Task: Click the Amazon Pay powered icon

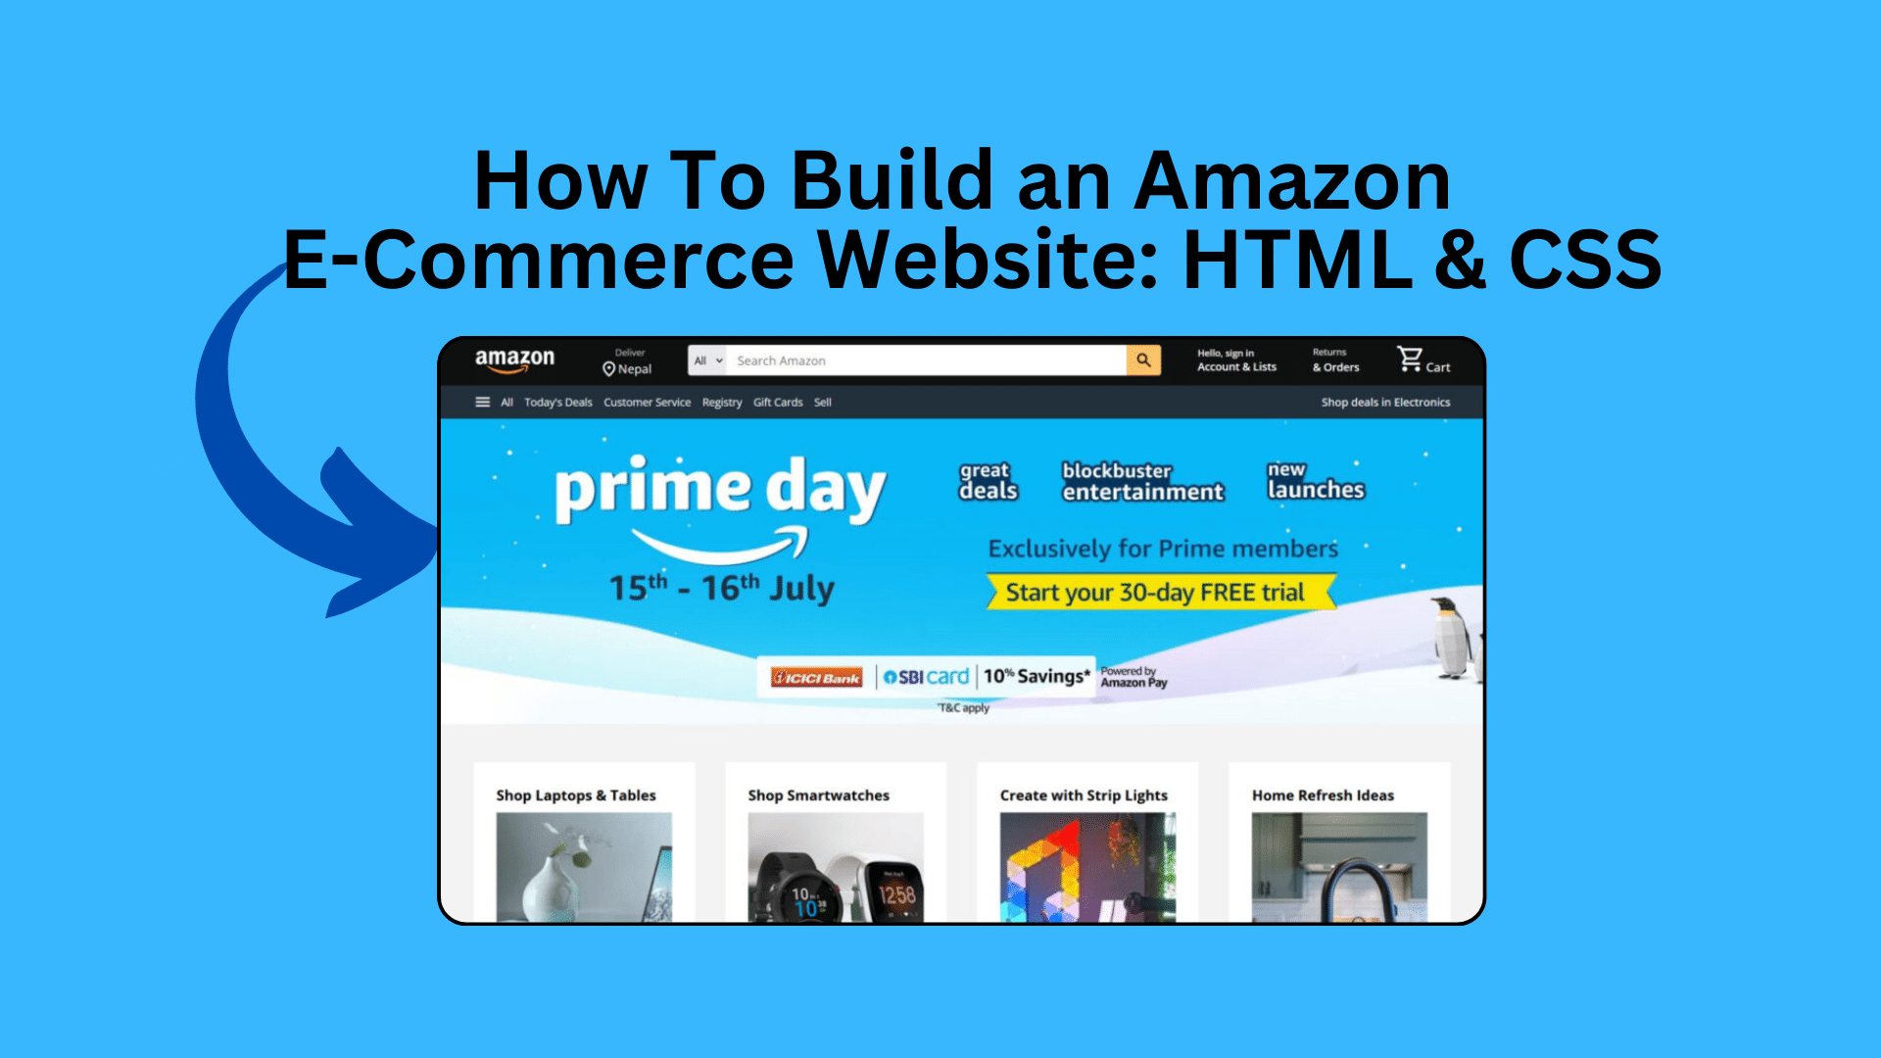Action: (x=1133, y=673)
